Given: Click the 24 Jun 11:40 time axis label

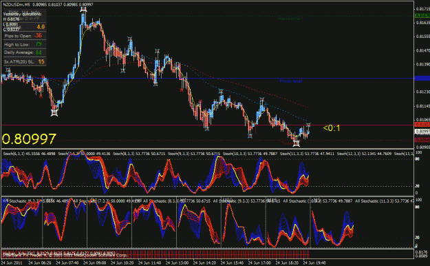Looking at the screenshot, I should point(149,263).
